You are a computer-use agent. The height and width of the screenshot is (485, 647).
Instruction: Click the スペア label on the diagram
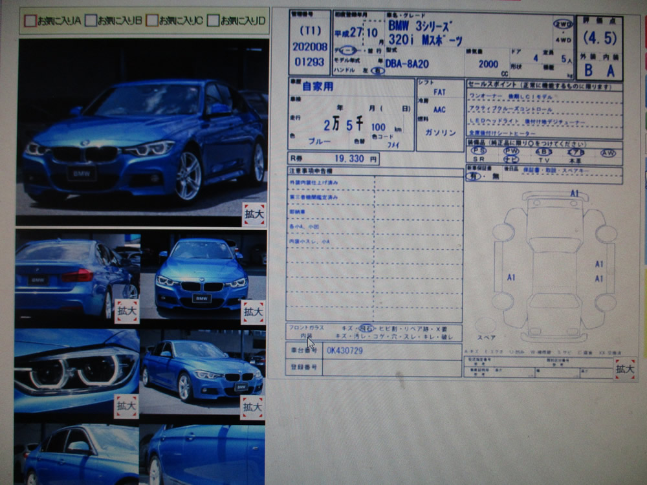point(487,338)
